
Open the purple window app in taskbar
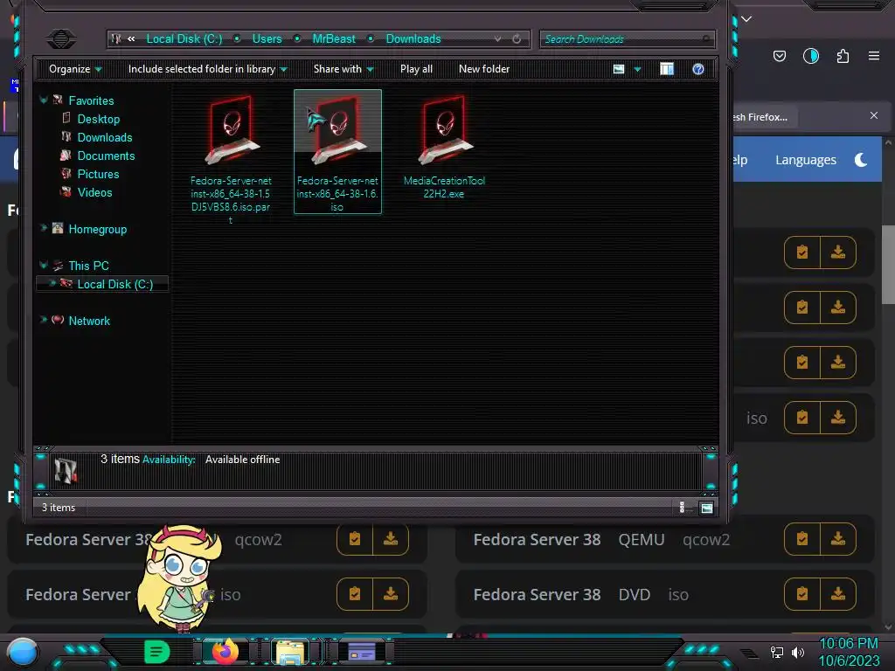(x=361, y=652)
